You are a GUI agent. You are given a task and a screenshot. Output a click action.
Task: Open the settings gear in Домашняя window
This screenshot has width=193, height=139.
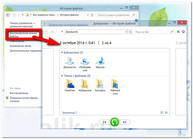click(183, 32)
